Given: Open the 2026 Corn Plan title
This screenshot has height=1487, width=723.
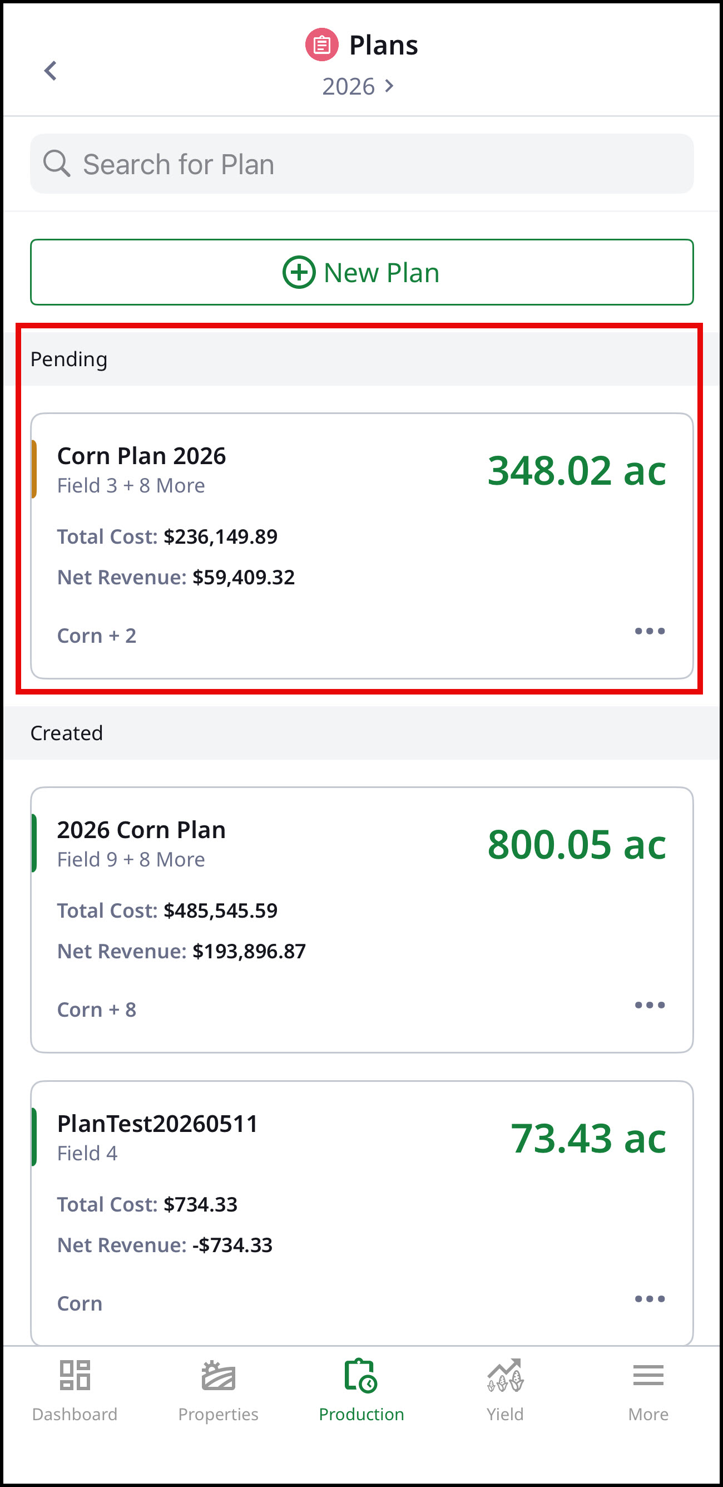Looking at the screenshot, I should click(141, 830).
